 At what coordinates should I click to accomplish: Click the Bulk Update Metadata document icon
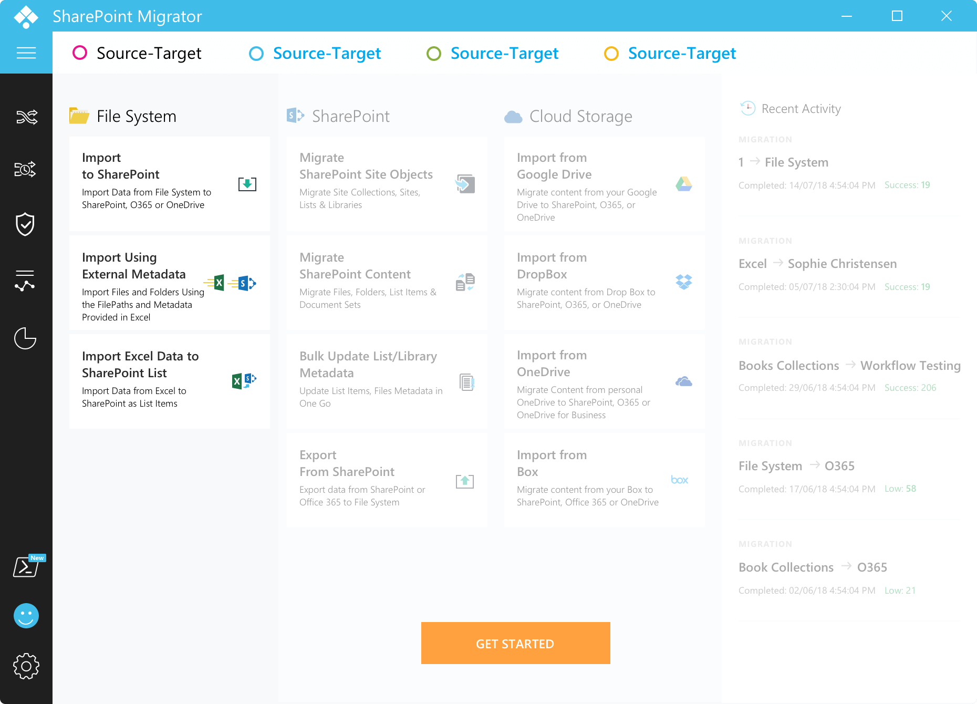[467, 382]
